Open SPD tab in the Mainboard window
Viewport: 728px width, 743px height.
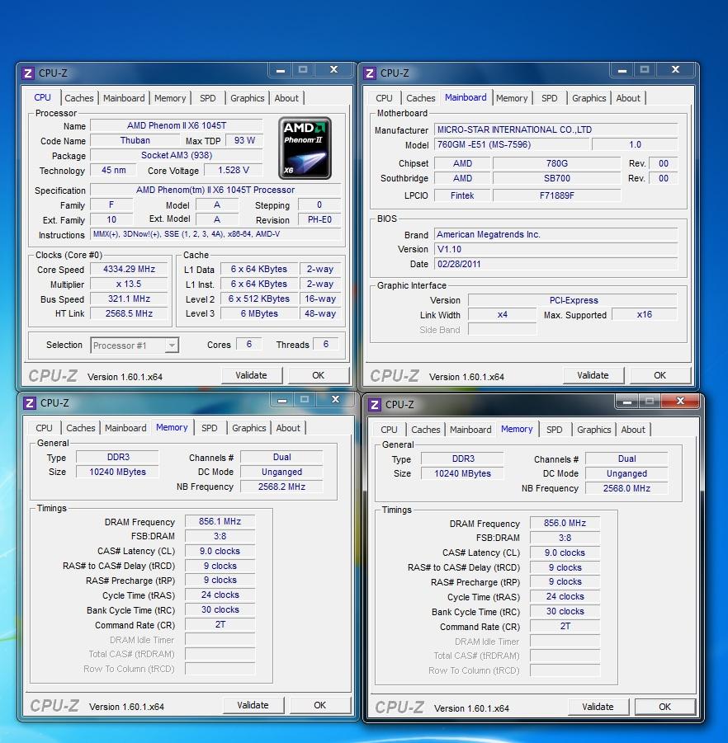[x=549, y=98]
